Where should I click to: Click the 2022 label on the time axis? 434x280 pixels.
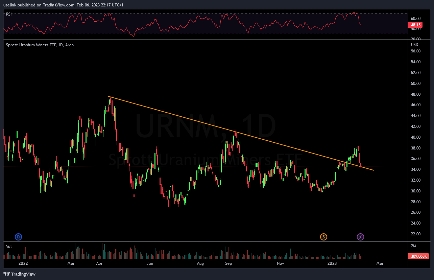(23, 263)
